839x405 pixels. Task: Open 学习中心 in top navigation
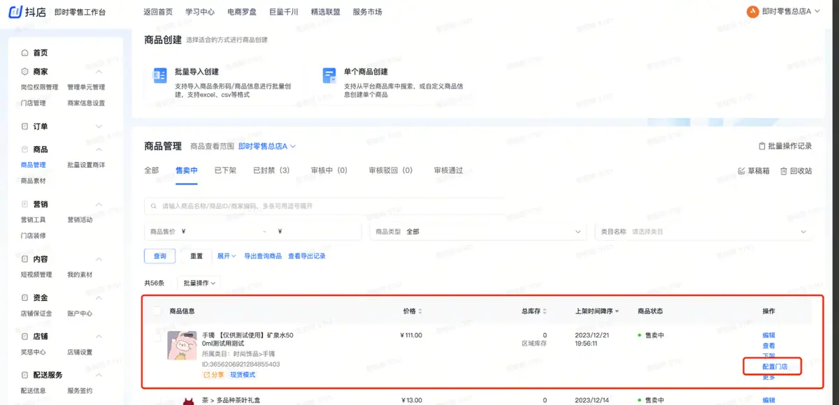pyautogui.click(x=200, y=12)
